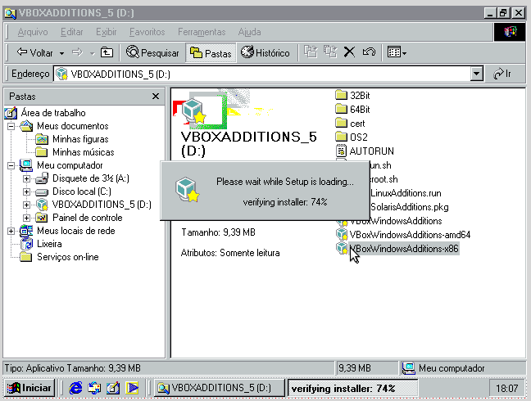Select the LinuxAdditions.run file
This screenshot has width=531, height=401.
pos(406,193)
